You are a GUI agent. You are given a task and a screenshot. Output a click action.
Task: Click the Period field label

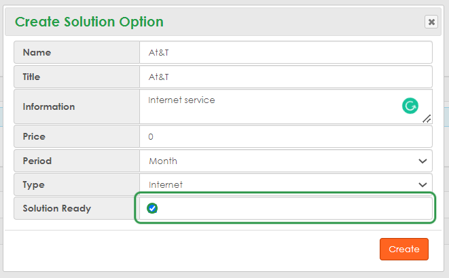point(37,161)
